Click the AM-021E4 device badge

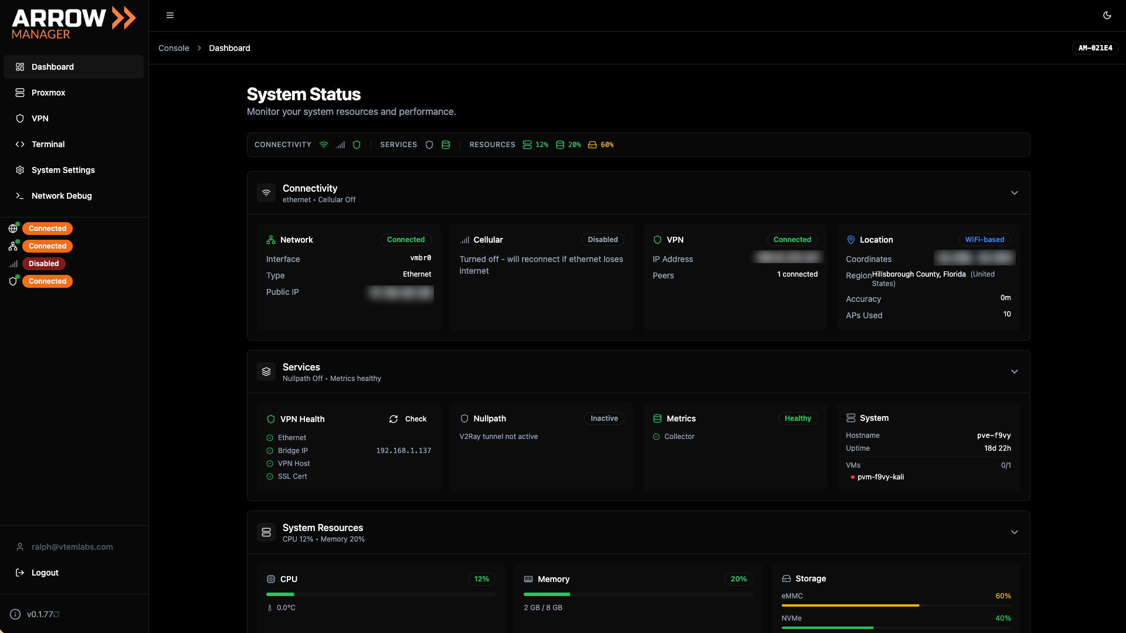pos(1096,48)
